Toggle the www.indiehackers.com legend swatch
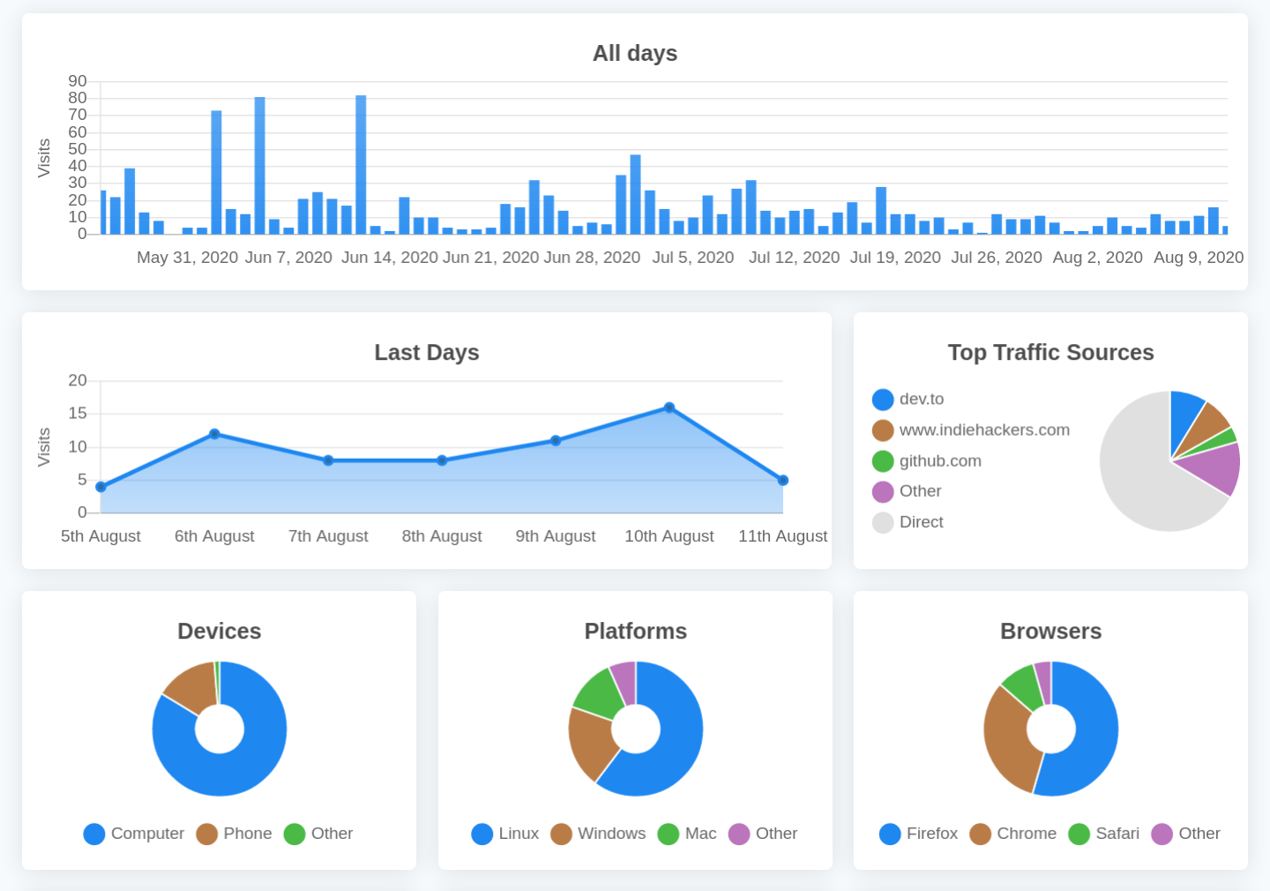This screenshot has height=891, width=1270. point(883,431)
